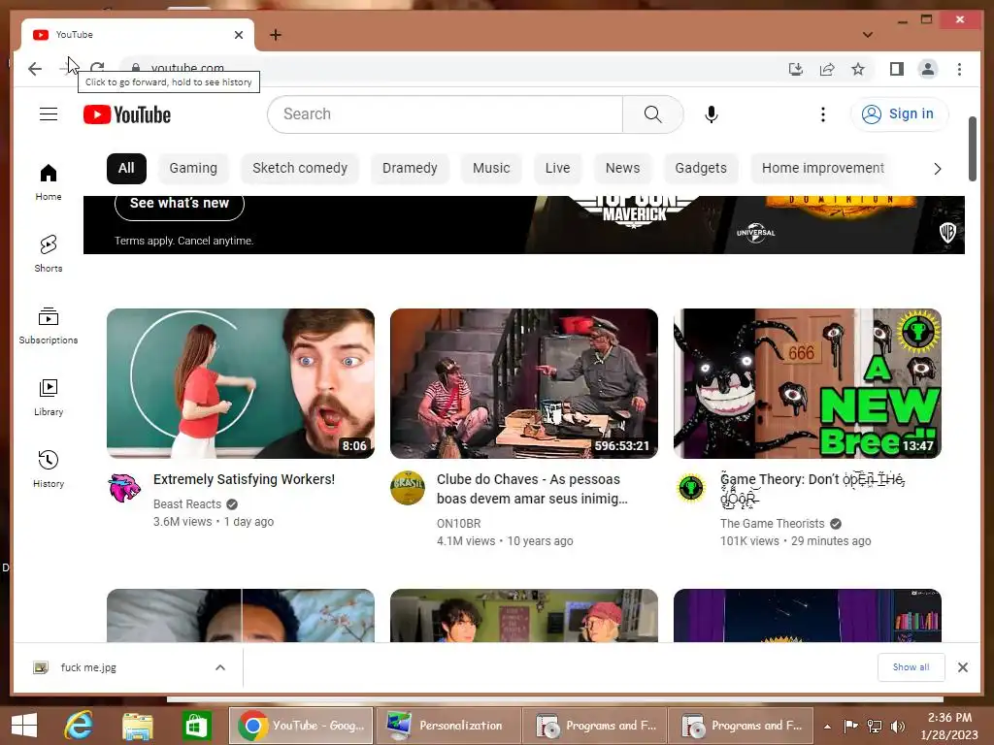Select the Live chip

pos(558,169)
